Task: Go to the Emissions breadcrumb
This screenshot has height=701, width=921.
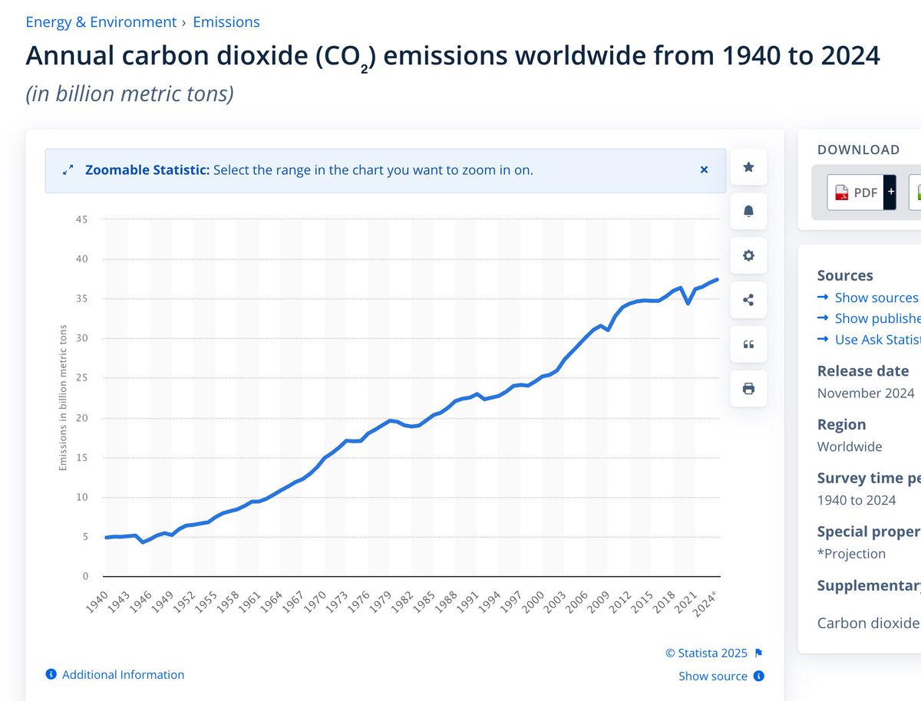Action: click(x=226, y=22)
